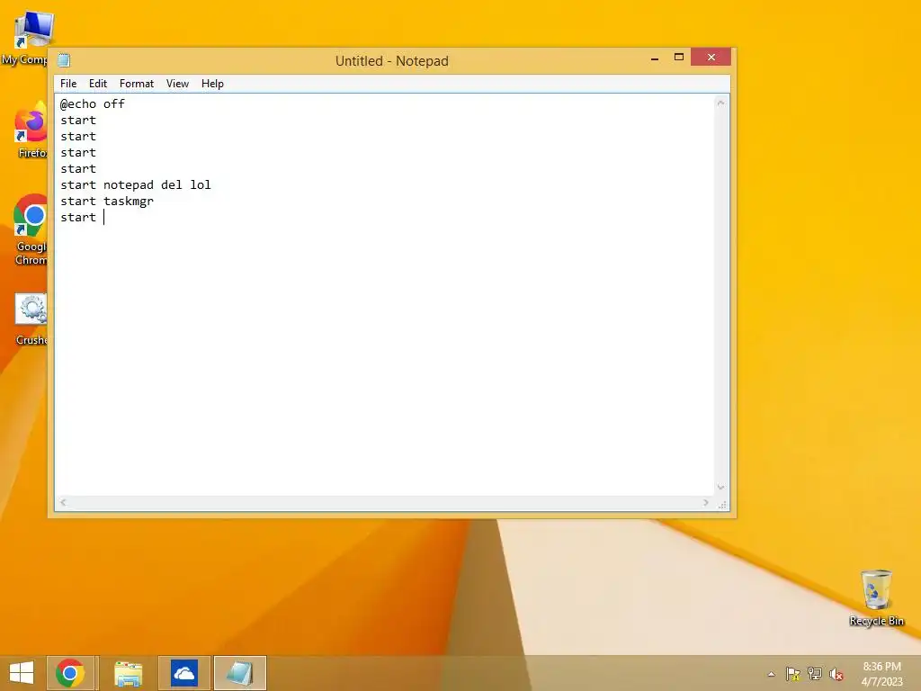Click the horizontal scrollbar left arrow
This screenshot has height=691, width=921.
click(x=63, y=502)
